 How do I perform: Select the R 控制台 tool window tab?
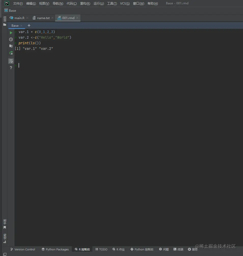(82, 249)
